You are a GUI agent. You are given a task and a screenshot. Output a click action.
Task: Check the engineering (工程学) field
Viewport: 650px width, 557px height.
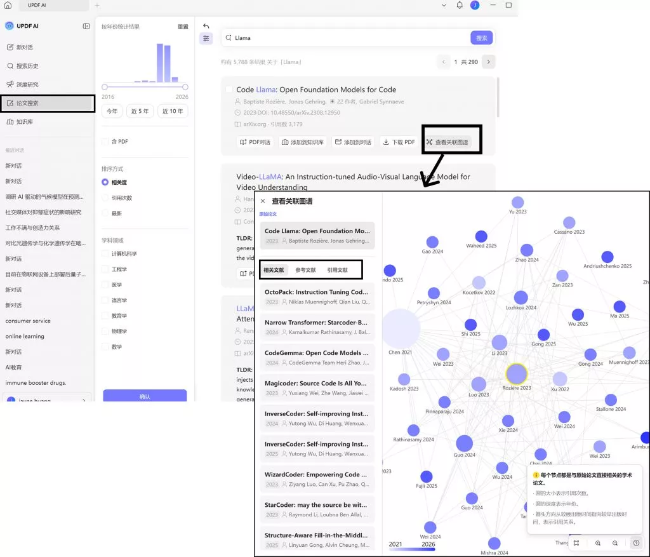(x=105, y=269)
